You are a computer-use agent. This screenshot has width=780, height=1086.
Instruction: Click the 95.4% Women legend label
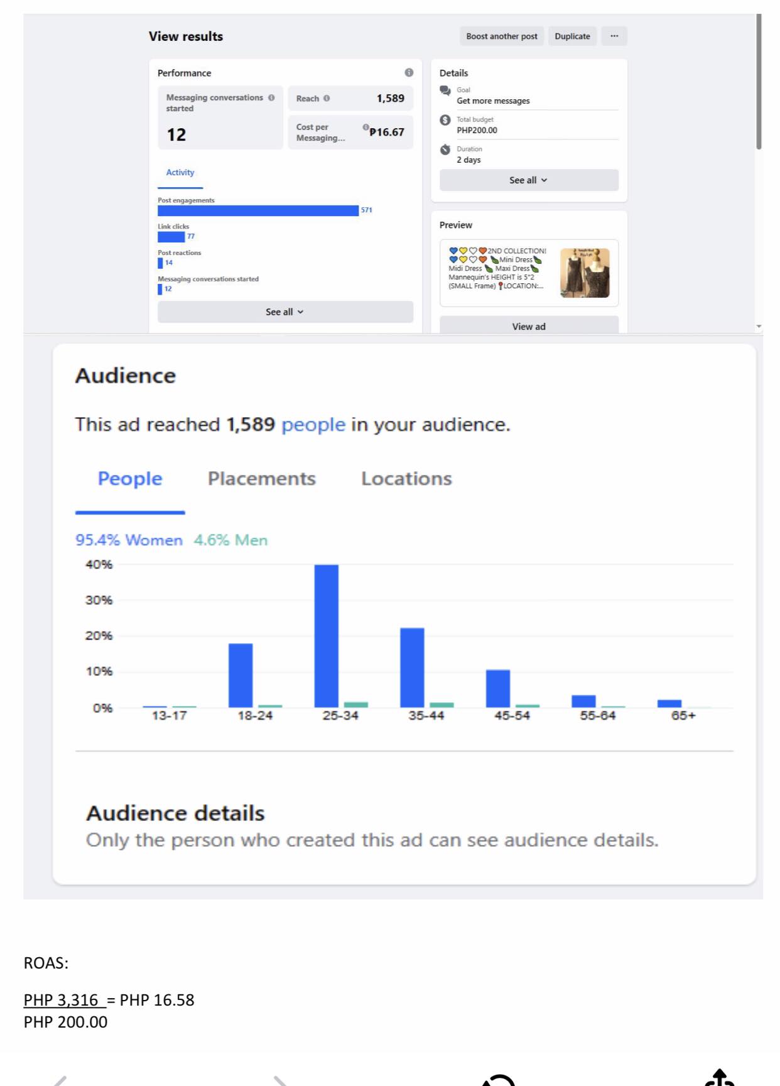click(129, 540)
